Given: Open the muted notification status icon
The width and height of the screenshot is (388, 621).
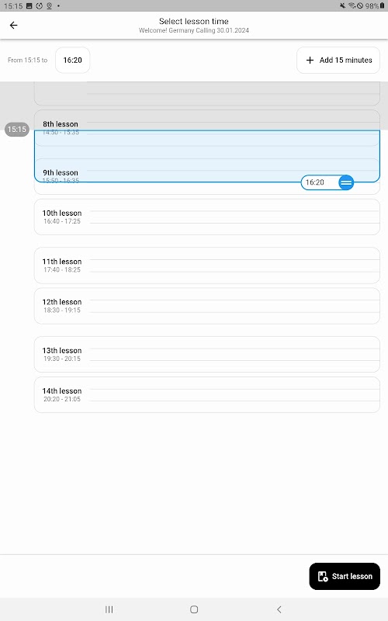Looking at the screenshot, I should pyautogui.click(x=342, y=5).
